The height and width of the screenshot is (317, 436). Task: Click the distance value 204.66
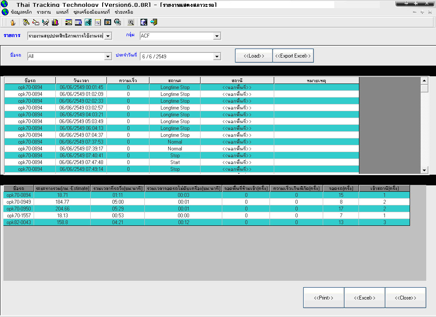pyautogui.click(x=62, y=209)
